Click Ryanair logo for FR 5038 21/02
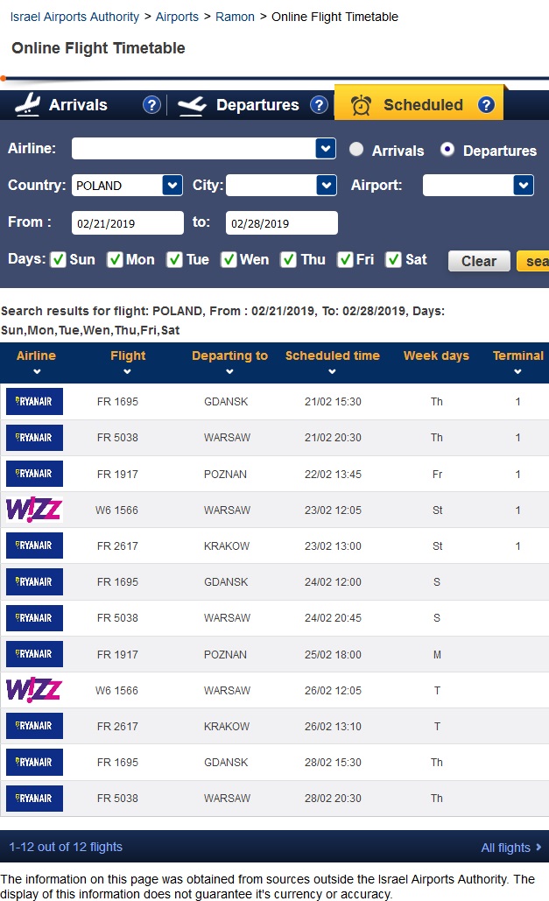 [x=34, y=438]
